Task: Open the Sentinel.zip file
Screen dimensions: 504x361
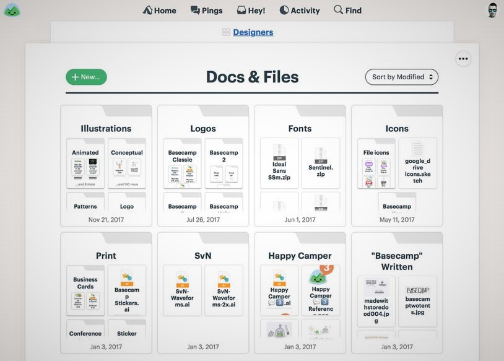Action: click(x=321, y=163)
